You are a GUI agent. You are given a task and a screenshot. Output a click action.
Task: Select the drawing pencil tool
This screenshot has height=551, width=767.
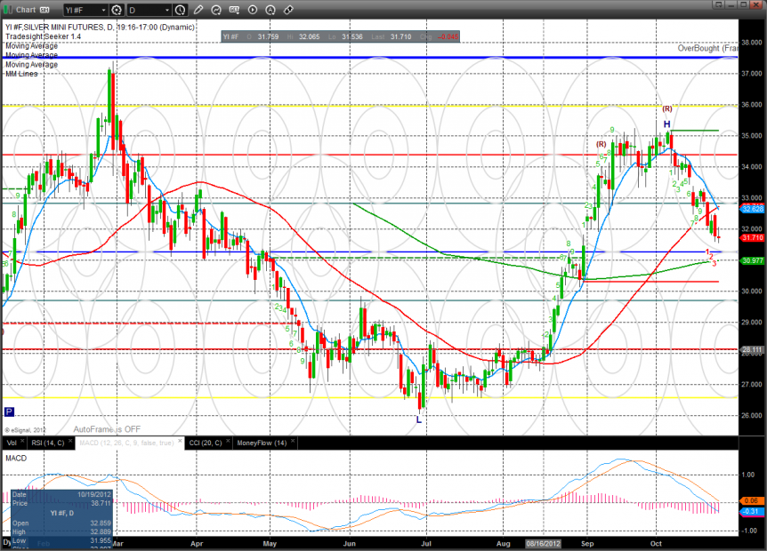pyautogui.click(x=198, y=10)
